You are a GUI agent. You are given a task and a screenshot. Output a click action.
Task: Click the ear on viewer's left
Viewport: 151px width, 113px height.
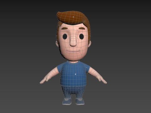click(57, 44)
